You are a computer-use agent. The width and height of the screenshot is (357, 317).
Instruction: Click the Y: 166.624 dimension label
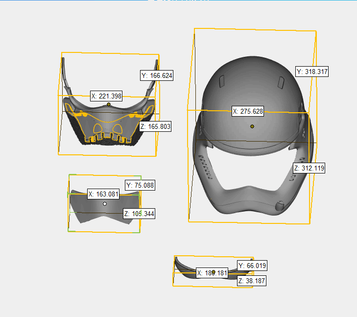click(x=157, y=75)
